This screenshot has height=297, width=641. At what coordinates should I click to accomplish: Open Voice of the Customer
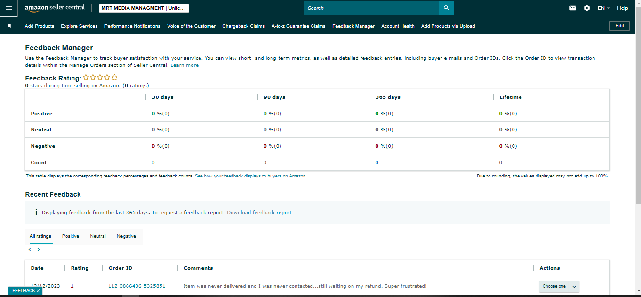coord(191,26)
